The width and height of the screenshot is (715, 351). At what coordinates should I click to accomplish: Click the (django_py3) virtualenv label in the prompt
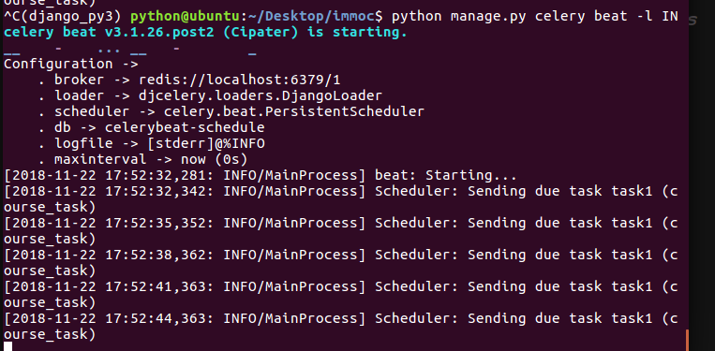[71, 17]
